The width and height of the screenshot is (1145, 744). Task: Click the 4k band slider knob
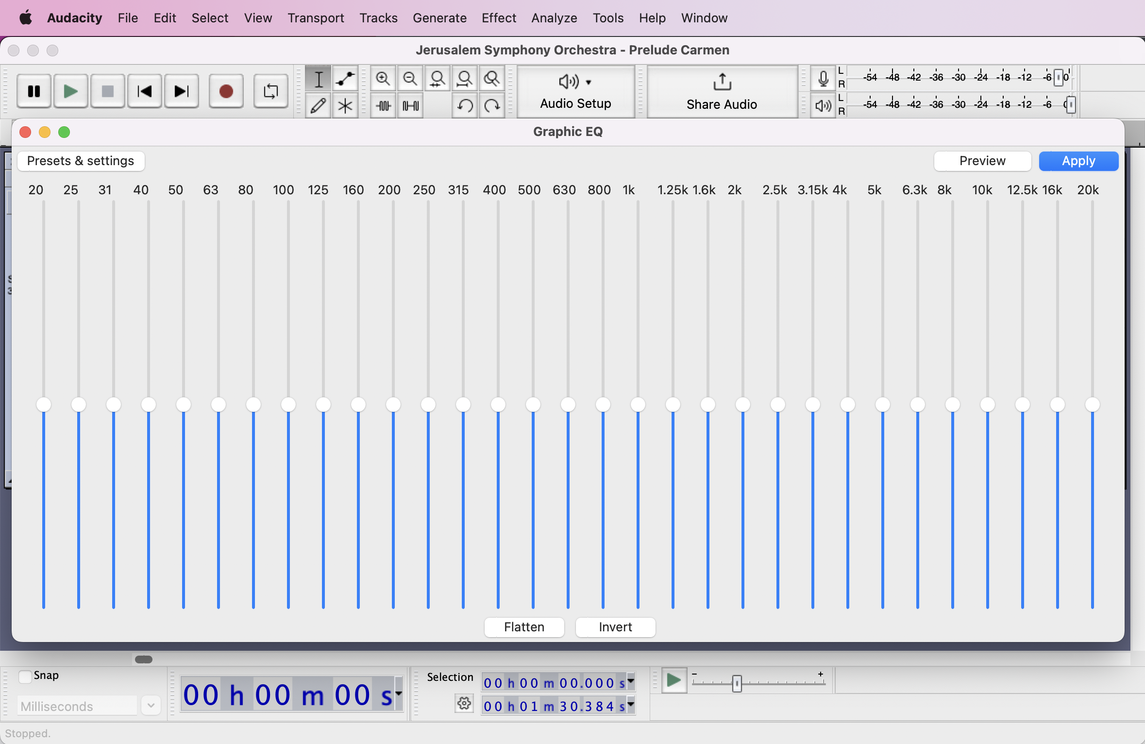click(848, 405)
